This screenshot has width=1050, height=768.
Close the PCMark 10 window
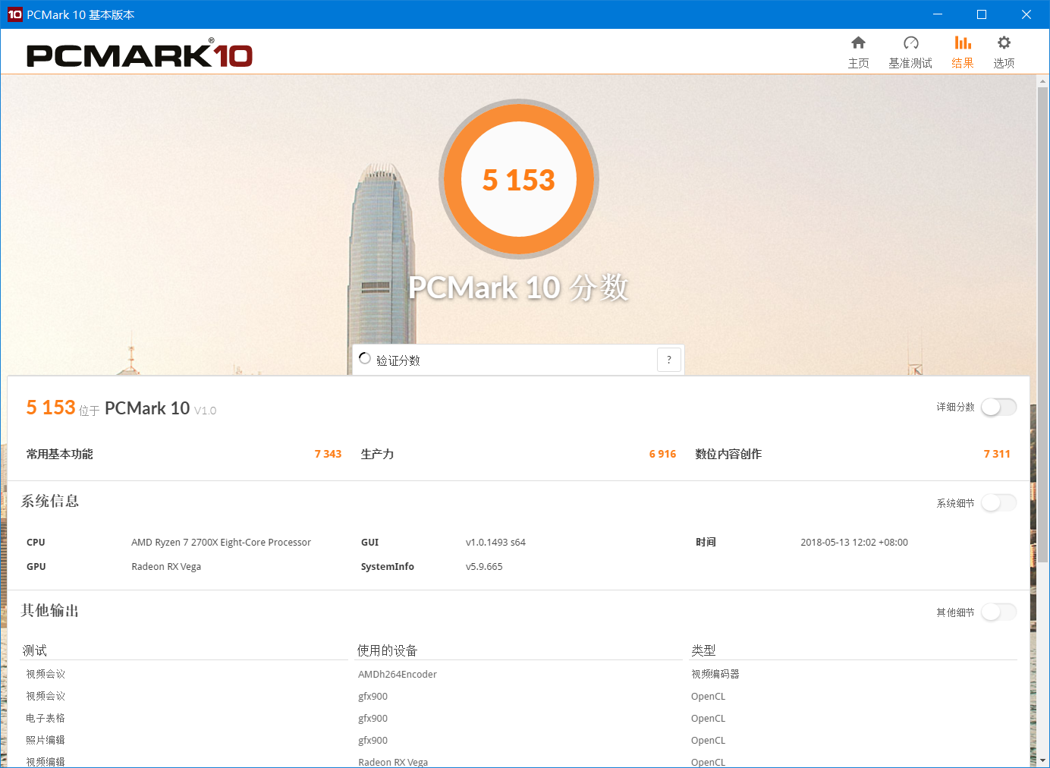[x=1026, y=14]
